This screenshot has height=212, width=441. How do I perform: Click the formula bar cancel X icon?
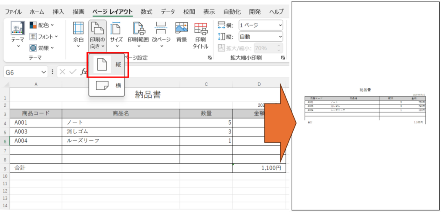62,72
